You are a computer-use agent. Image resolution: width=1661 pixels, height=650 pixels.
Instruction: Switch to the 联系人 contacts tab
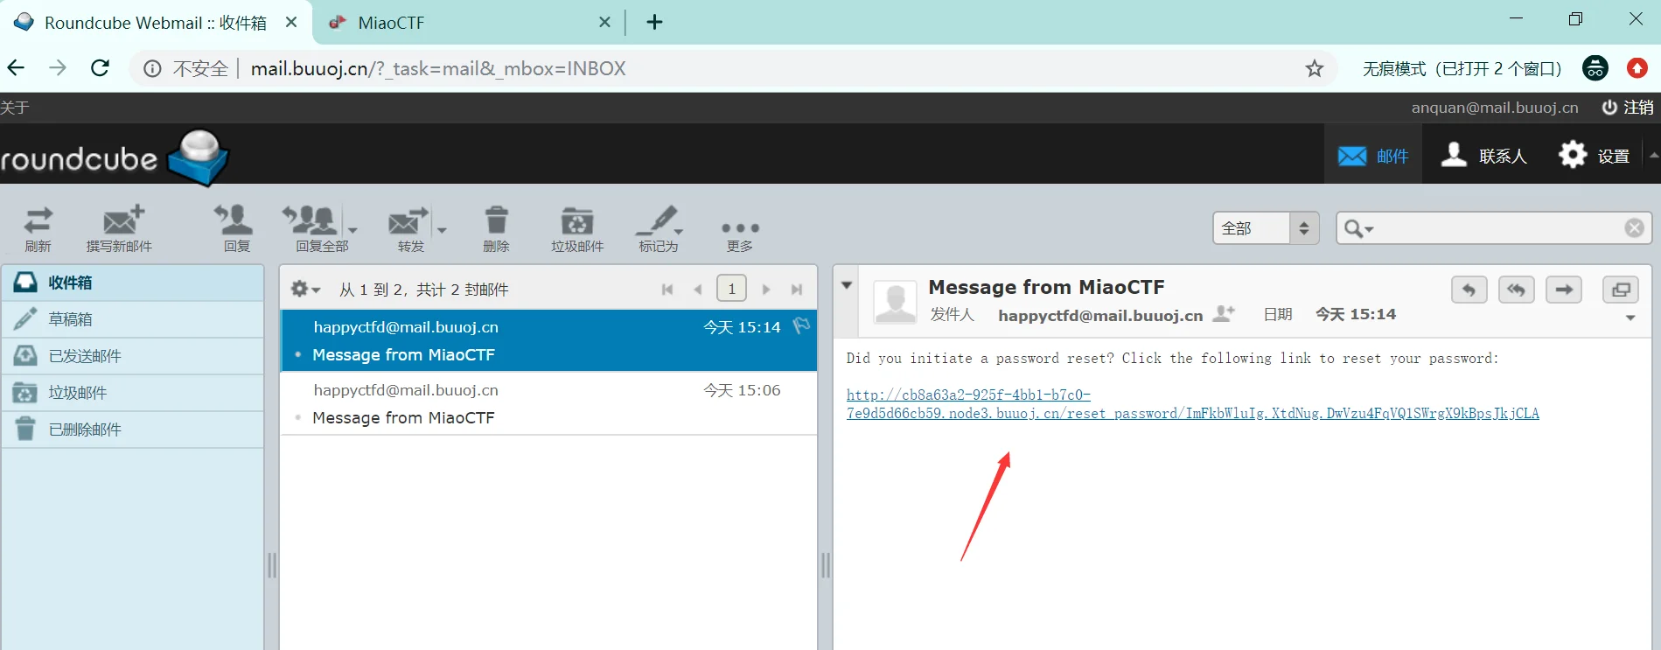point(1483,156)
